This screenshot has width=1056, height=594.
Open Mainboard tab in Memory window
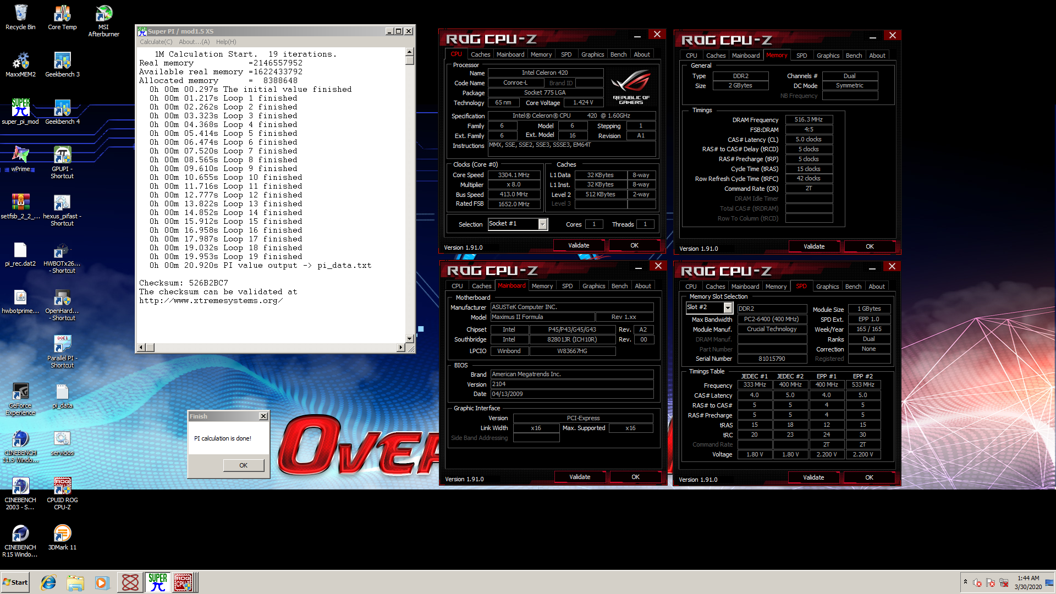coord(746,56)
